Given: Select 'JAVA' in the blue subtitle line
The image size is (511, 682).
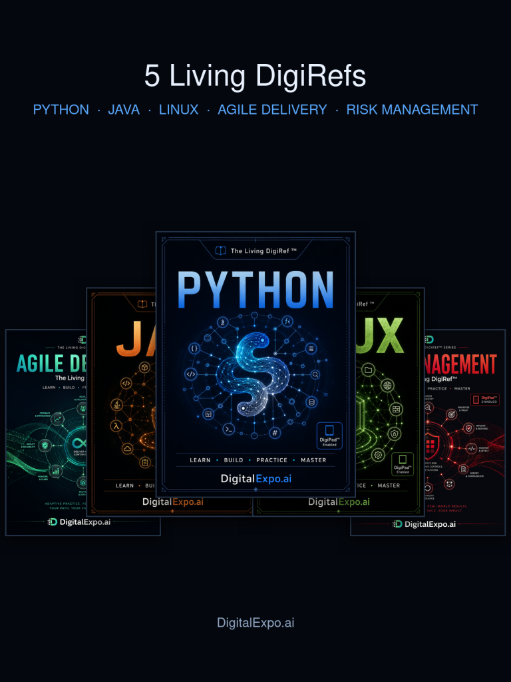Looking at the screenshot, I should coord(124,110).
